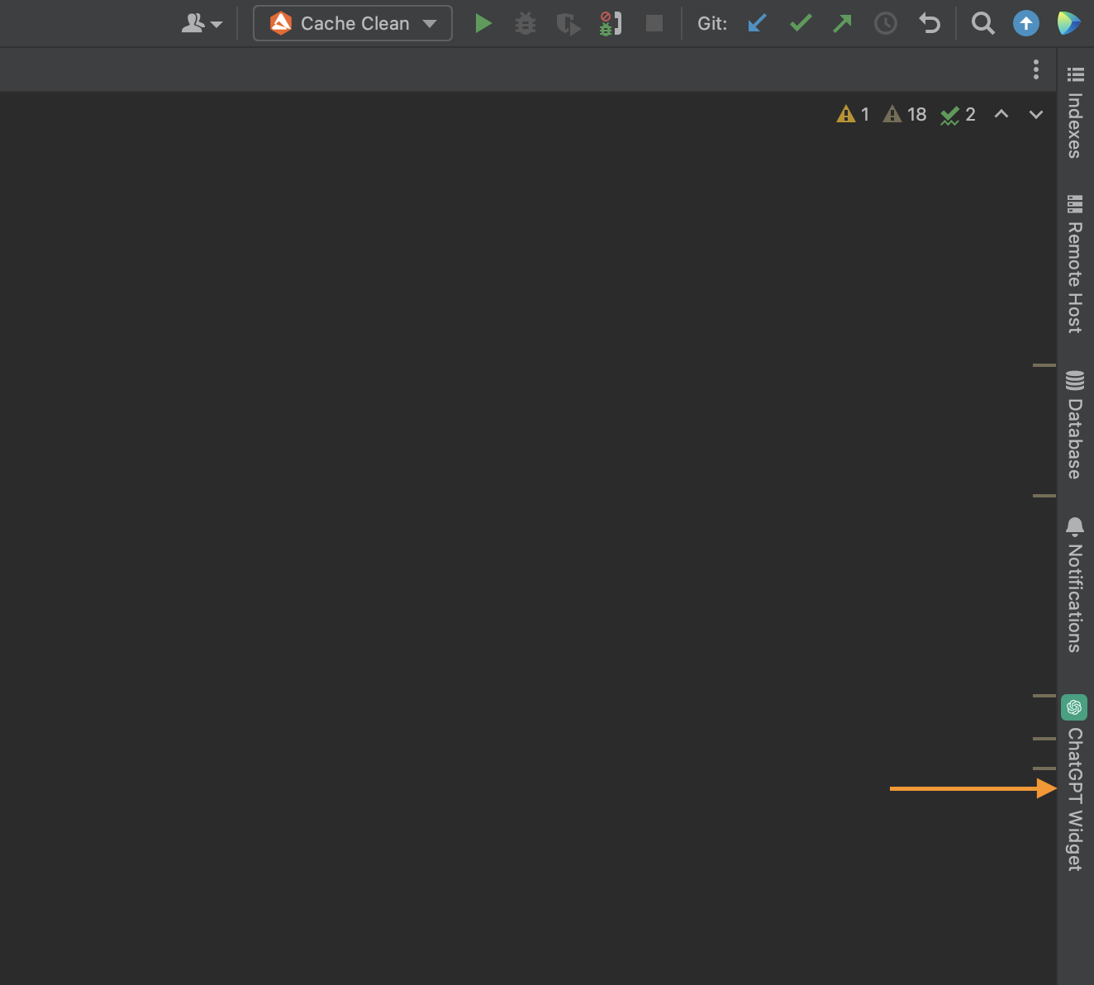
Task: Click the typo count 2 indicator
Action: coord(958,114)
